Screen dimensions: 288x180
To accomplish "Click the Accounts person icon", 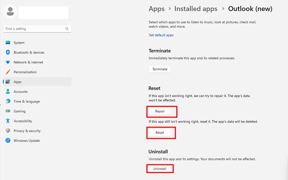I will (8, 91).
